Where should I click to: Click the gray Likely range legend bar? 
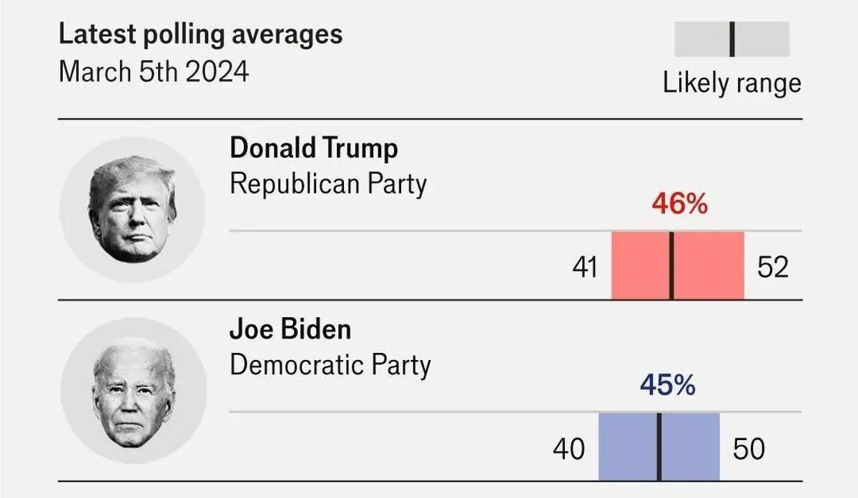[x=732, y=39]
